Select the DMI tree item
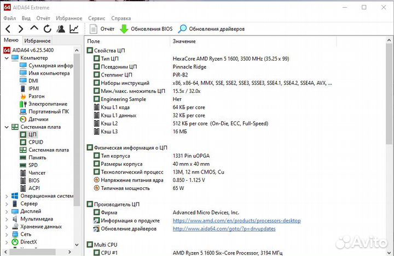 click(29, 81)
